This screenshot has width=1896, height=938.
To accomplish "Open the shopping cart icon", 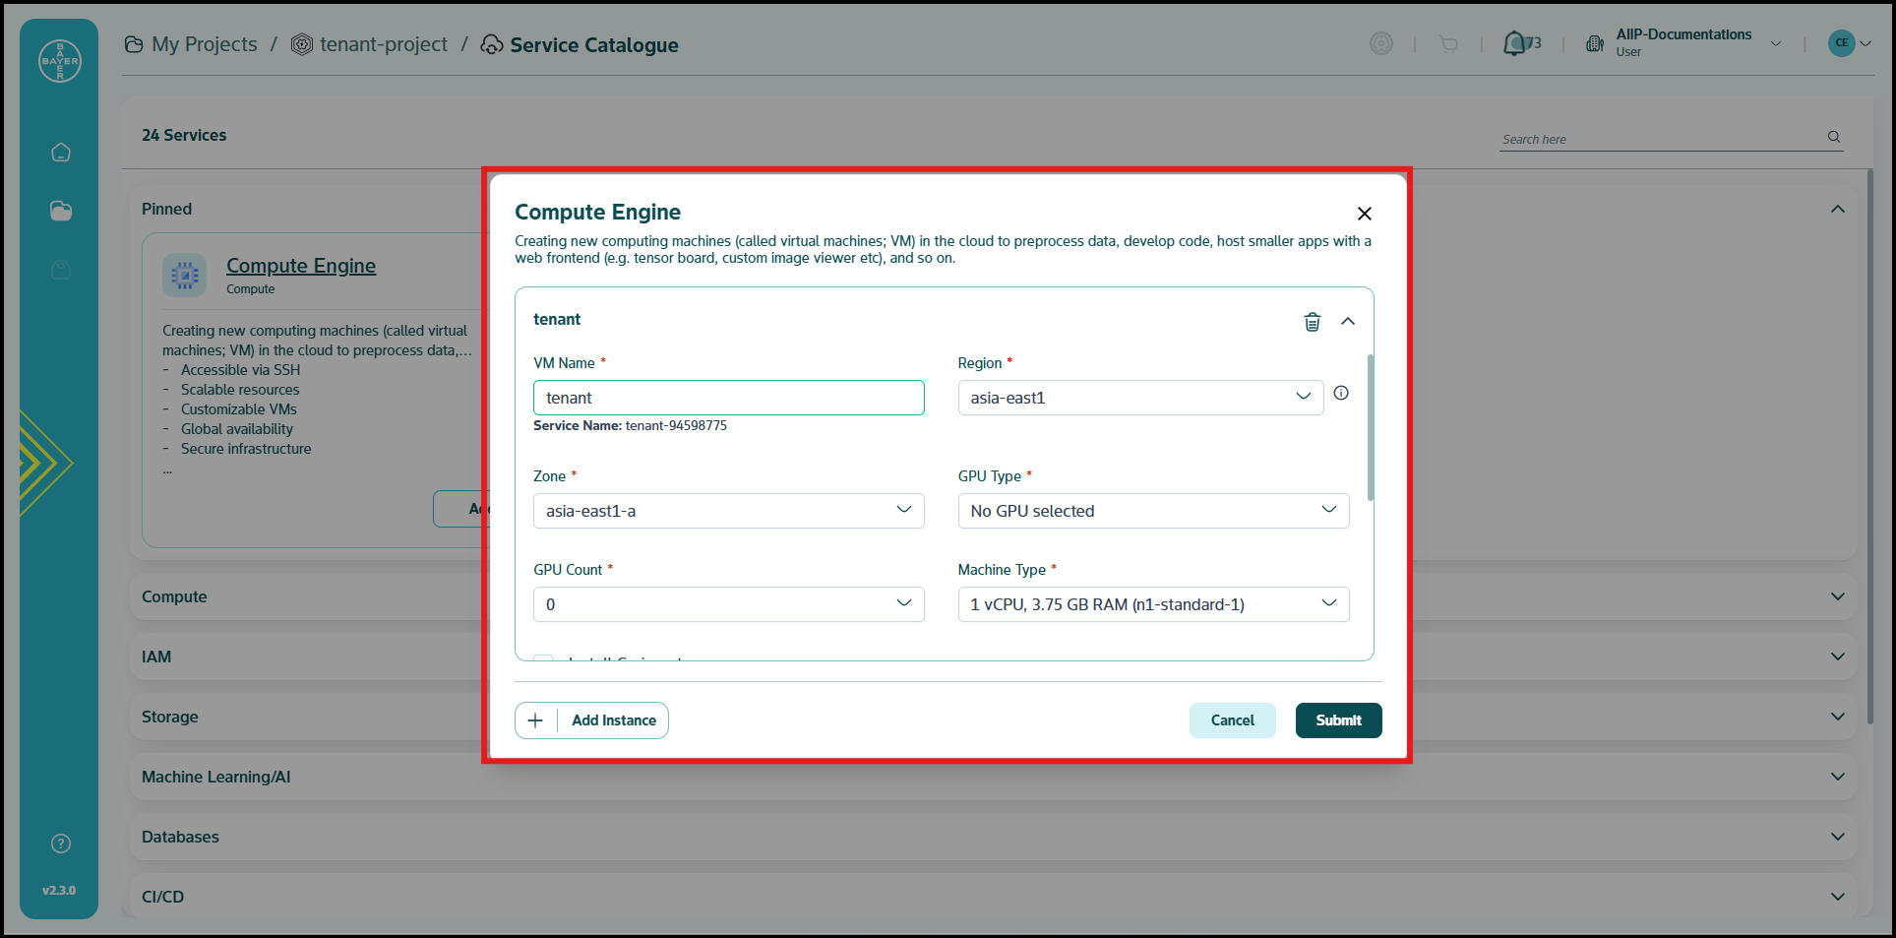I will point(1448,44).
